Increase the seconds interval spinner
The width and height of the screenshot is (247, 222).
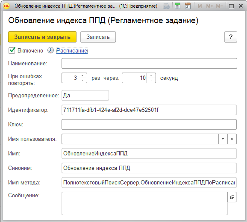click(x=151, y=76)
